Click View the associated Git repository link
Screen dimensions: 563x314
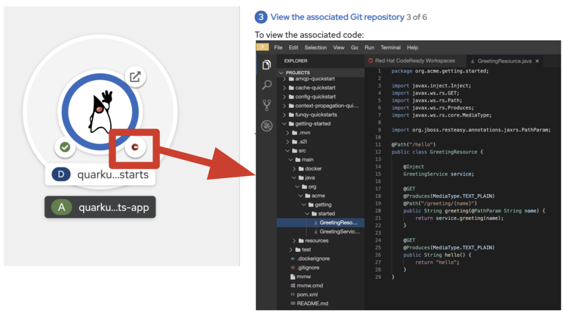[337, 17]
